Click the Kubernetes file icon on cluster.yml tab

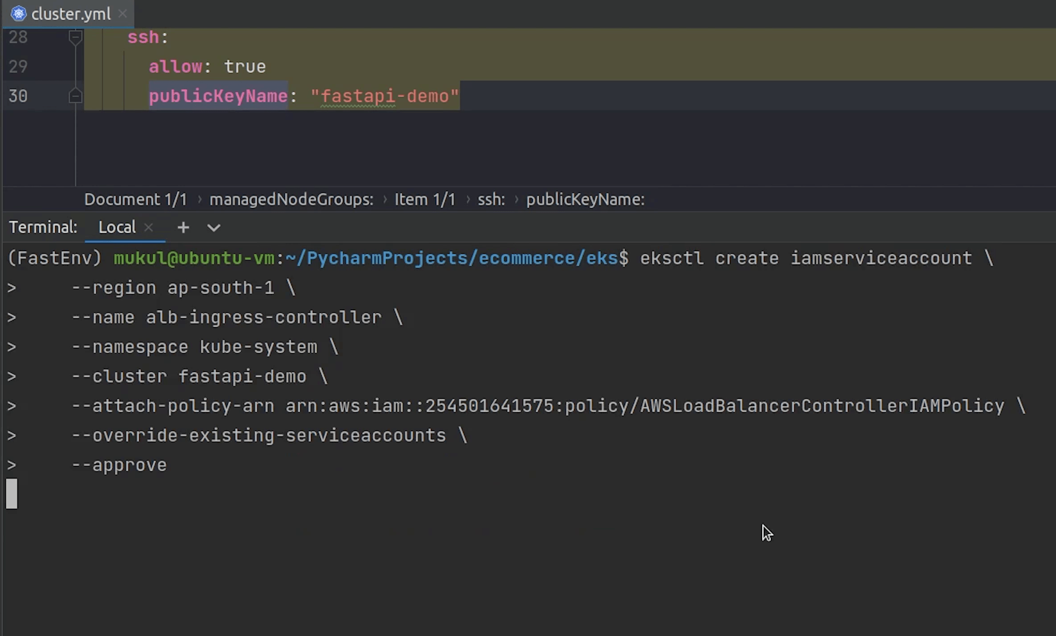(x=19, y=14)
